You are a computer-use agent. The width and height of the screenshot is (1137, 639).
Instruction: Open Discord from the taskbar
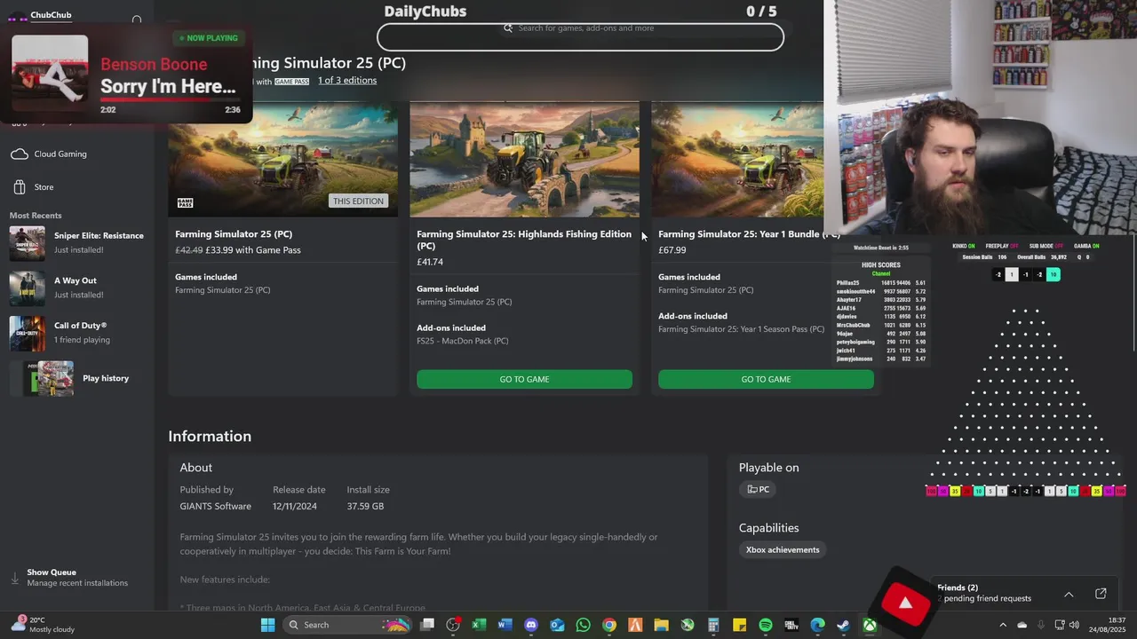click(x=531, y=625)
